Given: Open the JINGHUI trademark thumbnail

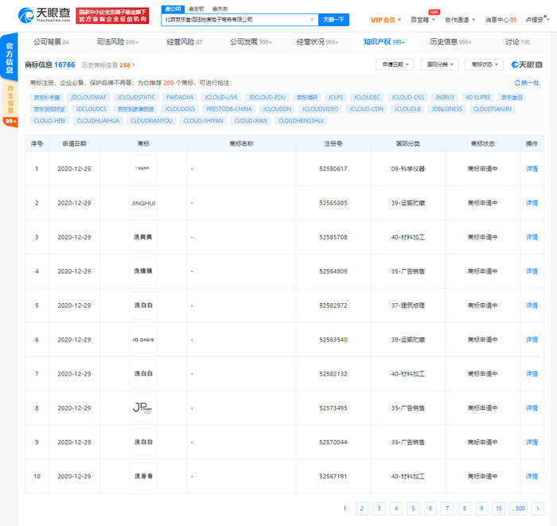Looking at the screenshot, I should [143, 203].
